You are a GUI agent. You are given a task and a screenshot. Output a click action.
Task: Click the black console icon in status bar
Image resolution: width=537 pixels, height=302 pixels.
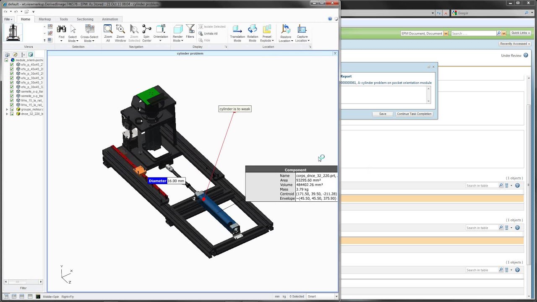[x=38, y=297]
